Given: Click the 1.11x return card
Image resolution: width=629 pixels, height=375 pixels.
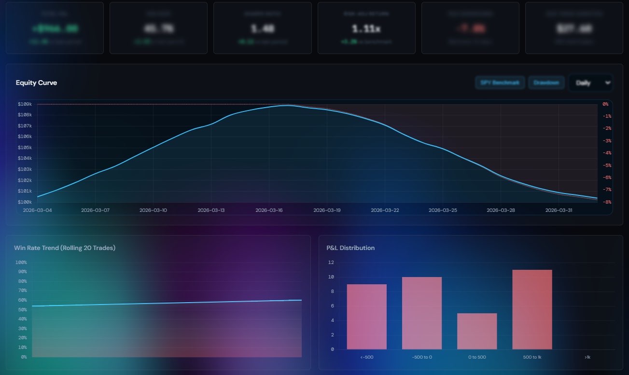Looking at the screenshot, I should pyautogui.click(x=366, y=28).
